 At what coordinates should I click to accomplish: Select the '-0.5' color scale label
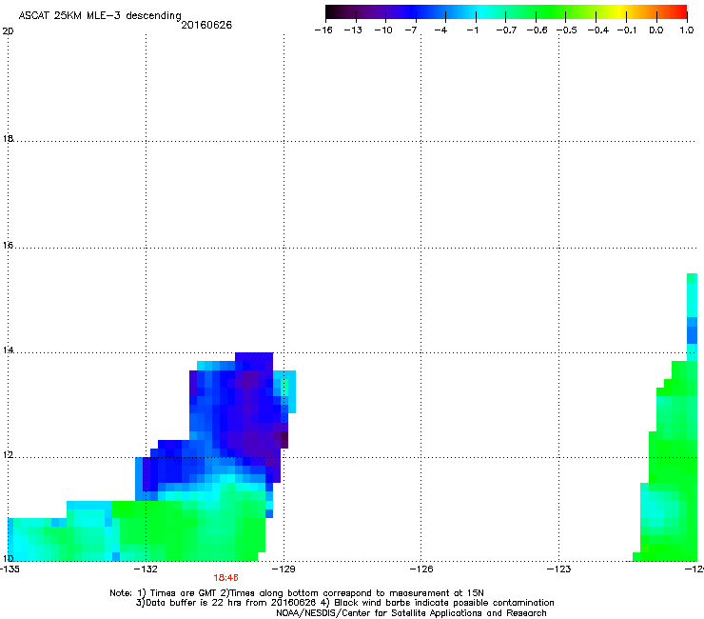point(567,30)
